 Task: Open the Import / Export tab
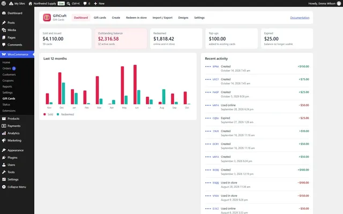click(x=162, y=18)
